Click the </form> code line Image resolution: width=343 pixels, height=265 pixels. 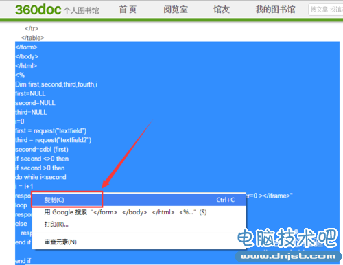tap(26, 47)
